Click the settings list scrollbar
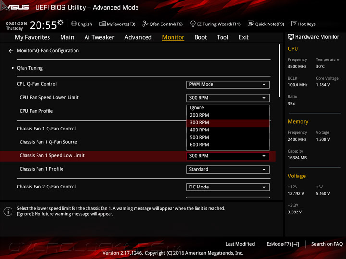Image resolution: width=346 pixels, height=259 pixels. 280,71
